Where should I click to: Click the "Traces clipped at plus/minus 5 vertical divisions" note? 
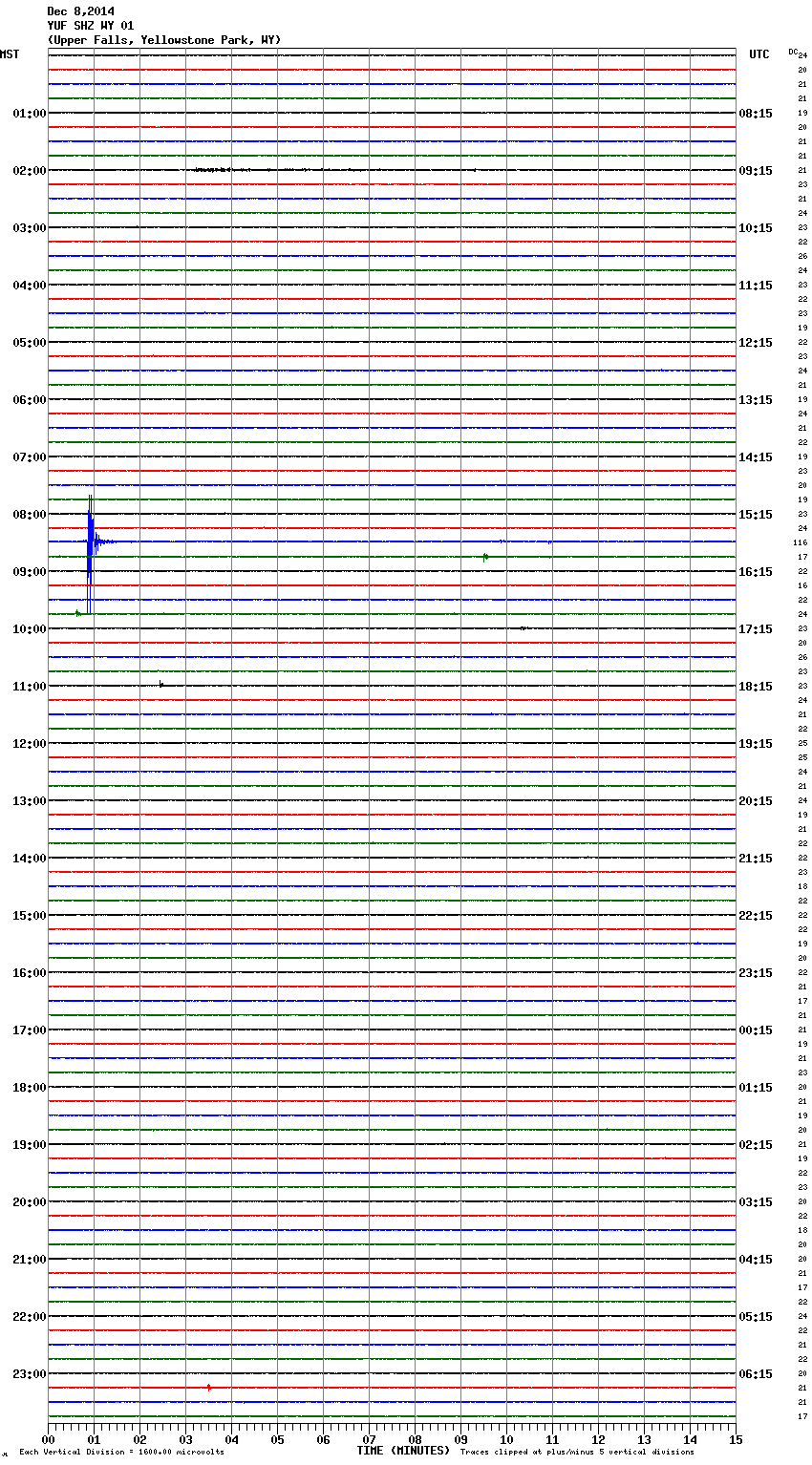click(x=577, y=1453)
